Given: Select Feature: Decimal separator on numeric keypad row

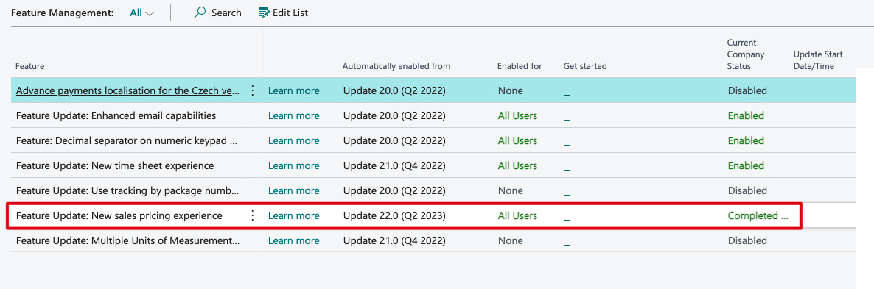Looking at the screenshot, I should click(x=127, y=140).
